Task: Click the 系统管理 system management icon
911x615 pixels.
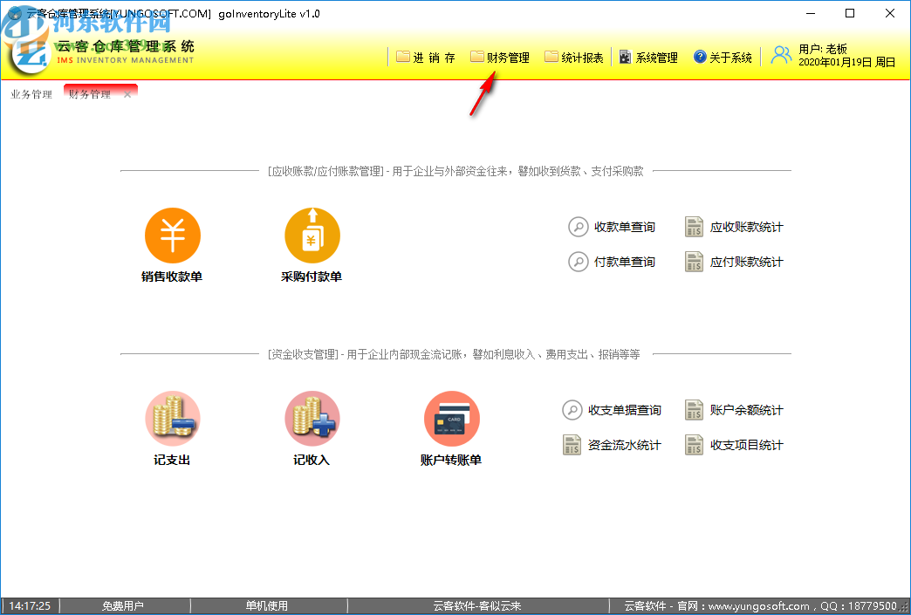Action: pyautogui.click(x=625, y=56)
